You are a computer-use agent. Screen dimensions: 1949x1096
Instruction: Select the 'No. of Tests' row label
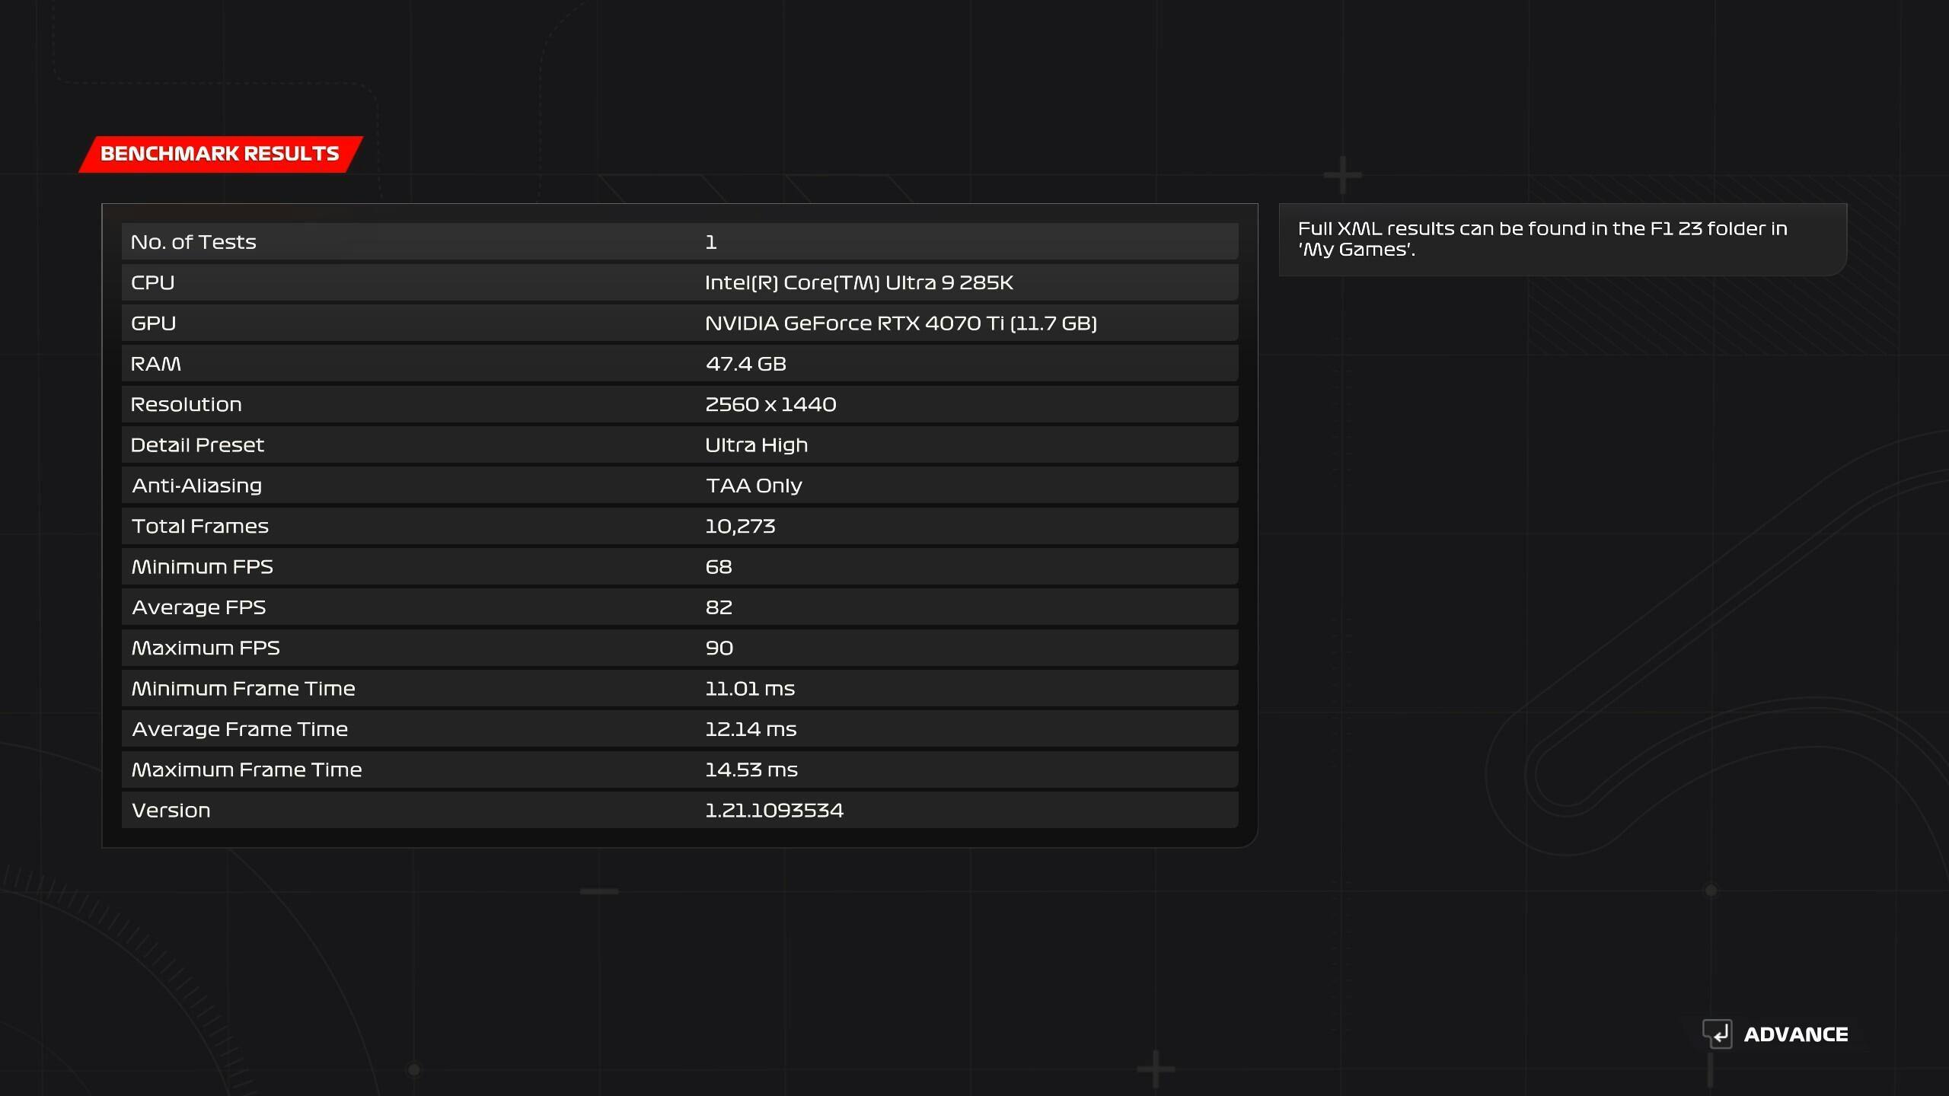coord(193,242)
